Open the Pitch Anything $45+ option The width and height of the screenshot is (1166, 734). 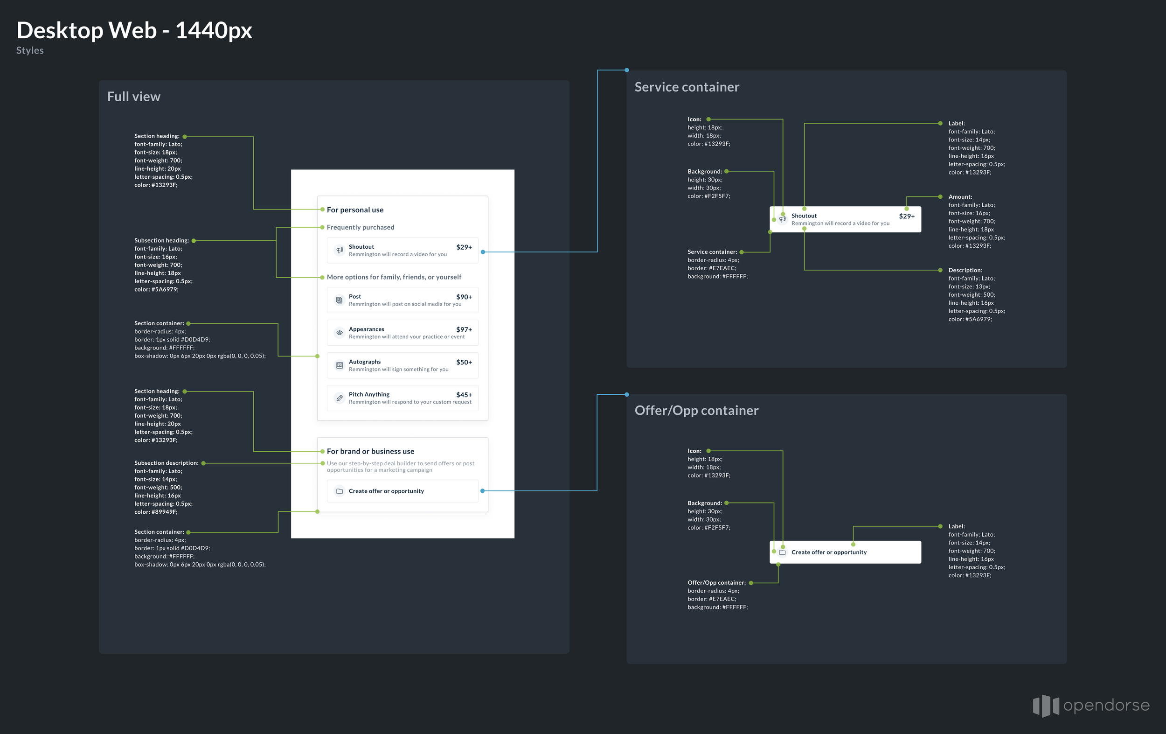pos(403,398)
